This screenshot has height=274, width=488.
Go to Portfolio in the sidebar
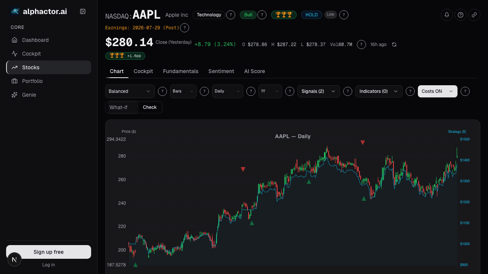click(48, 81)
